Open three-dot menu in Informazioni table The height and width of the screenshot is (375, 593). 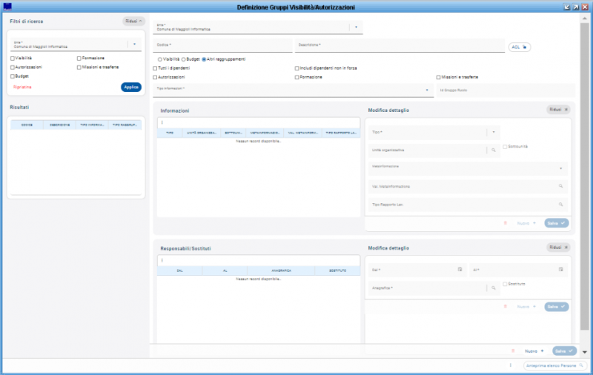pos(162,122)
